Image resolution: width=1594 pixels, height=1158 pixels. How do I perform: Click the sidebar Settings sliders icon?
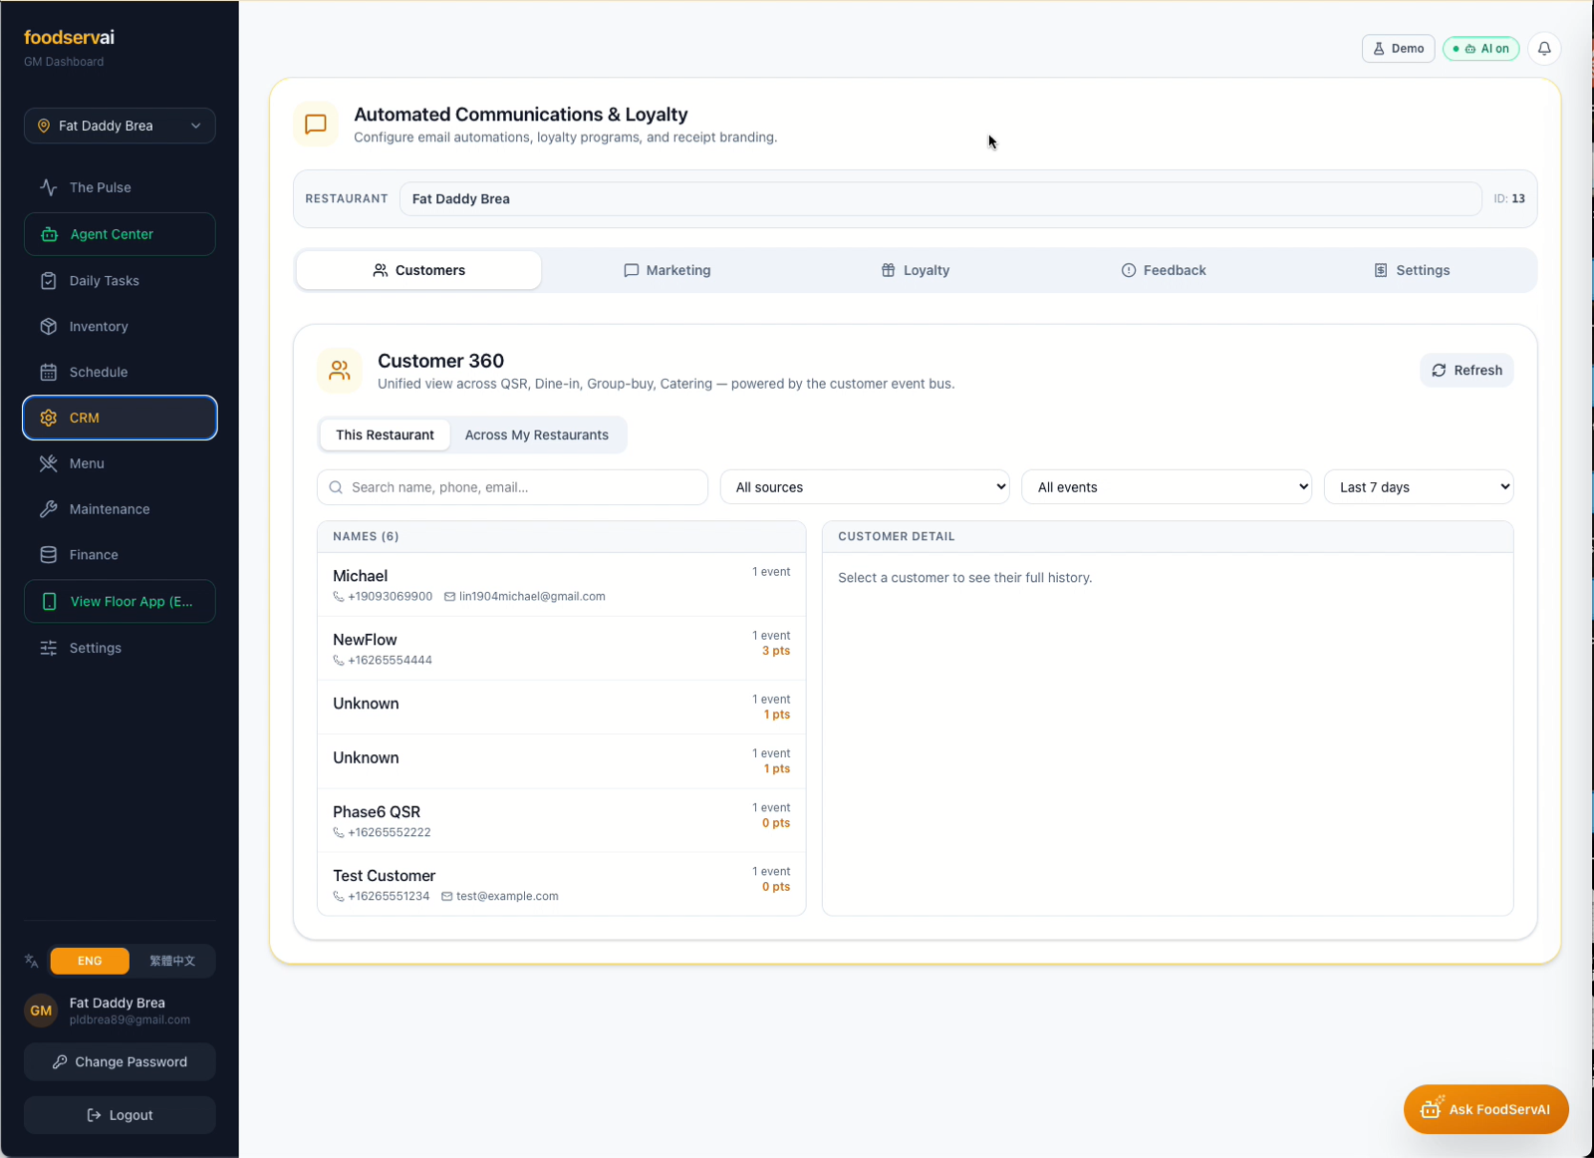point(48,648)
